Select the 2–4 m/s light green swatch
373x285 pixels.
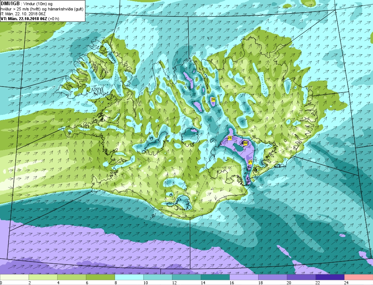pos(43,278)
